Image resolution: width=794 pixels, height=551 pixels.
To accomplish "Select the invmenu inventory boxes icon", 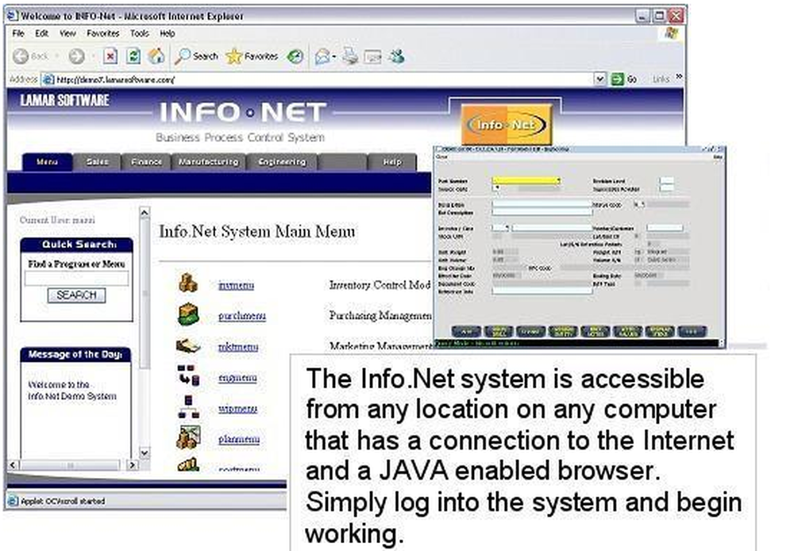I will pos(187,283).
